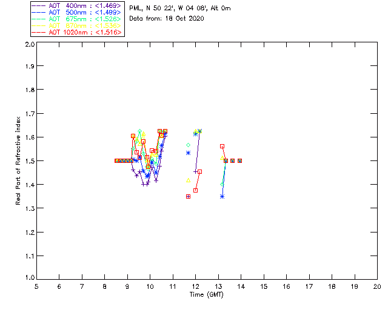Click the x-axis tick label 12
This screenshot has height=310, width=388.
pyautogui.click(x=195, y=286)
